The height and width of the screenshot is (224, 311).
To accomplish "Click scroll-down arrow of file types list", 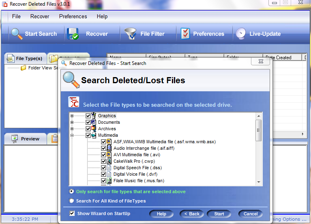I will pyautogui.click(x=259, y=182).
